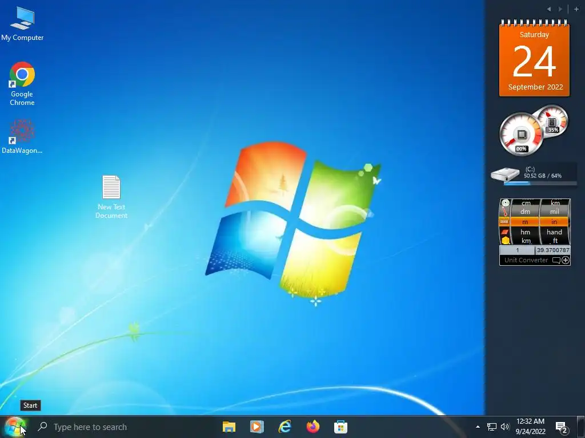Screen dimensions: 585x438
Task: Choose 'cm' in the source unit wheel
Action: pyautogui.click(x=526, y=204)
